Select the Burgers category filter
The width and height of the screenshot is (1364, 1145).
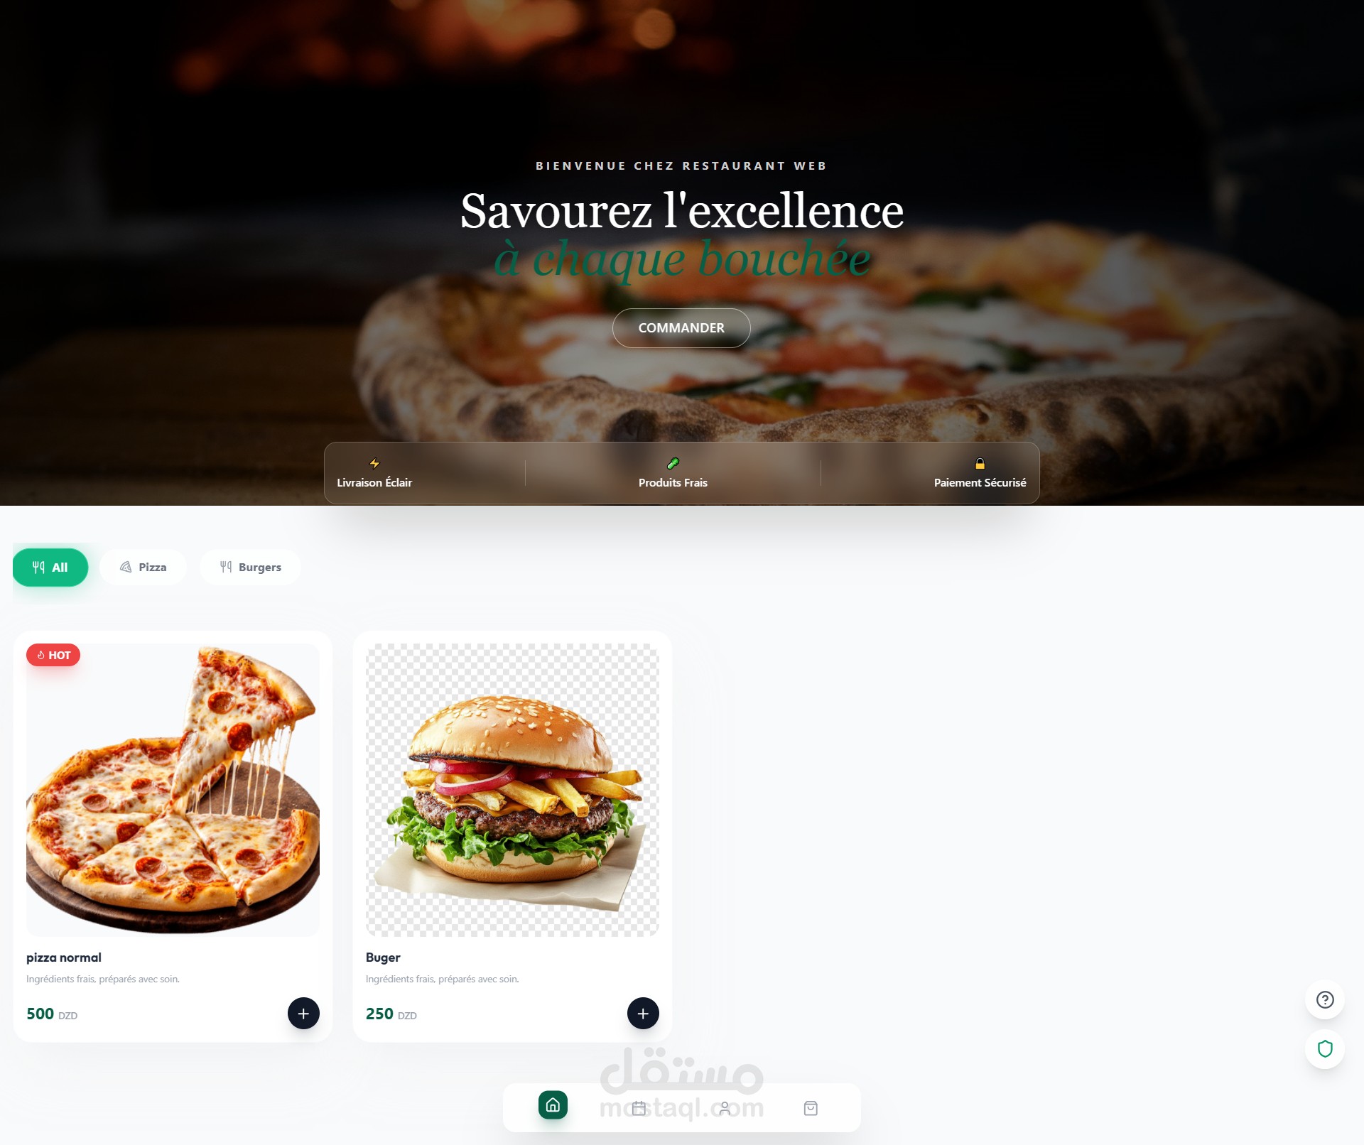tap(250, 568)
